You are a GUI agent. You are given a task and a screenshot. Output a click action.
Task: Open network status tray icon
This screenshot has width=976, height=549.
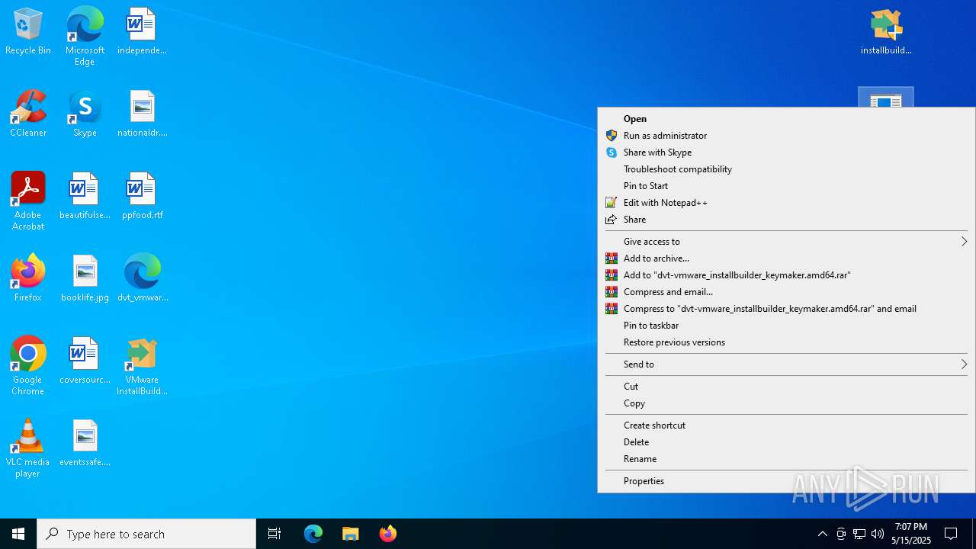(x=859, y=534)
